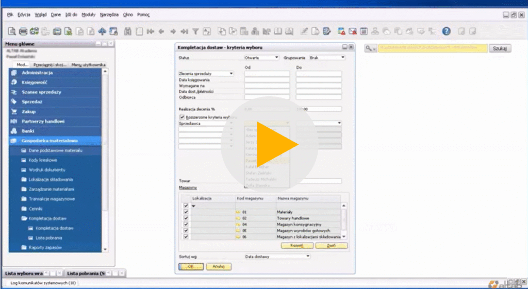Click the binoculars find icon
528x289 pixels.
coord(127,31)
